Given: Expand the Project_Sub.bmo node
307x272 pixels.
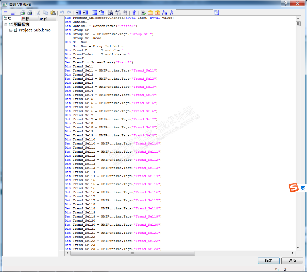Looking at the screenshot, I should coord(11,30).
